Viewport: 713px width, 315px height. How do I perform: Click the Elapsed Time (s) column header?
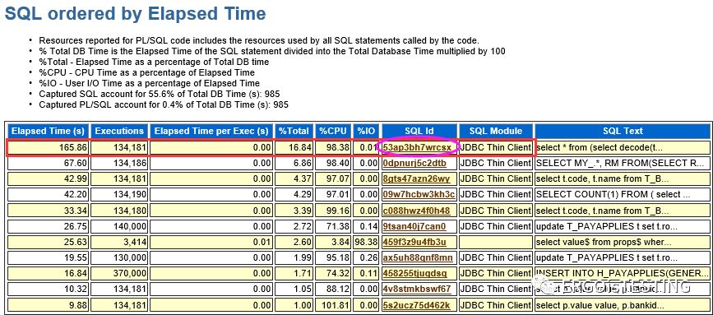(x=48, y=131)
